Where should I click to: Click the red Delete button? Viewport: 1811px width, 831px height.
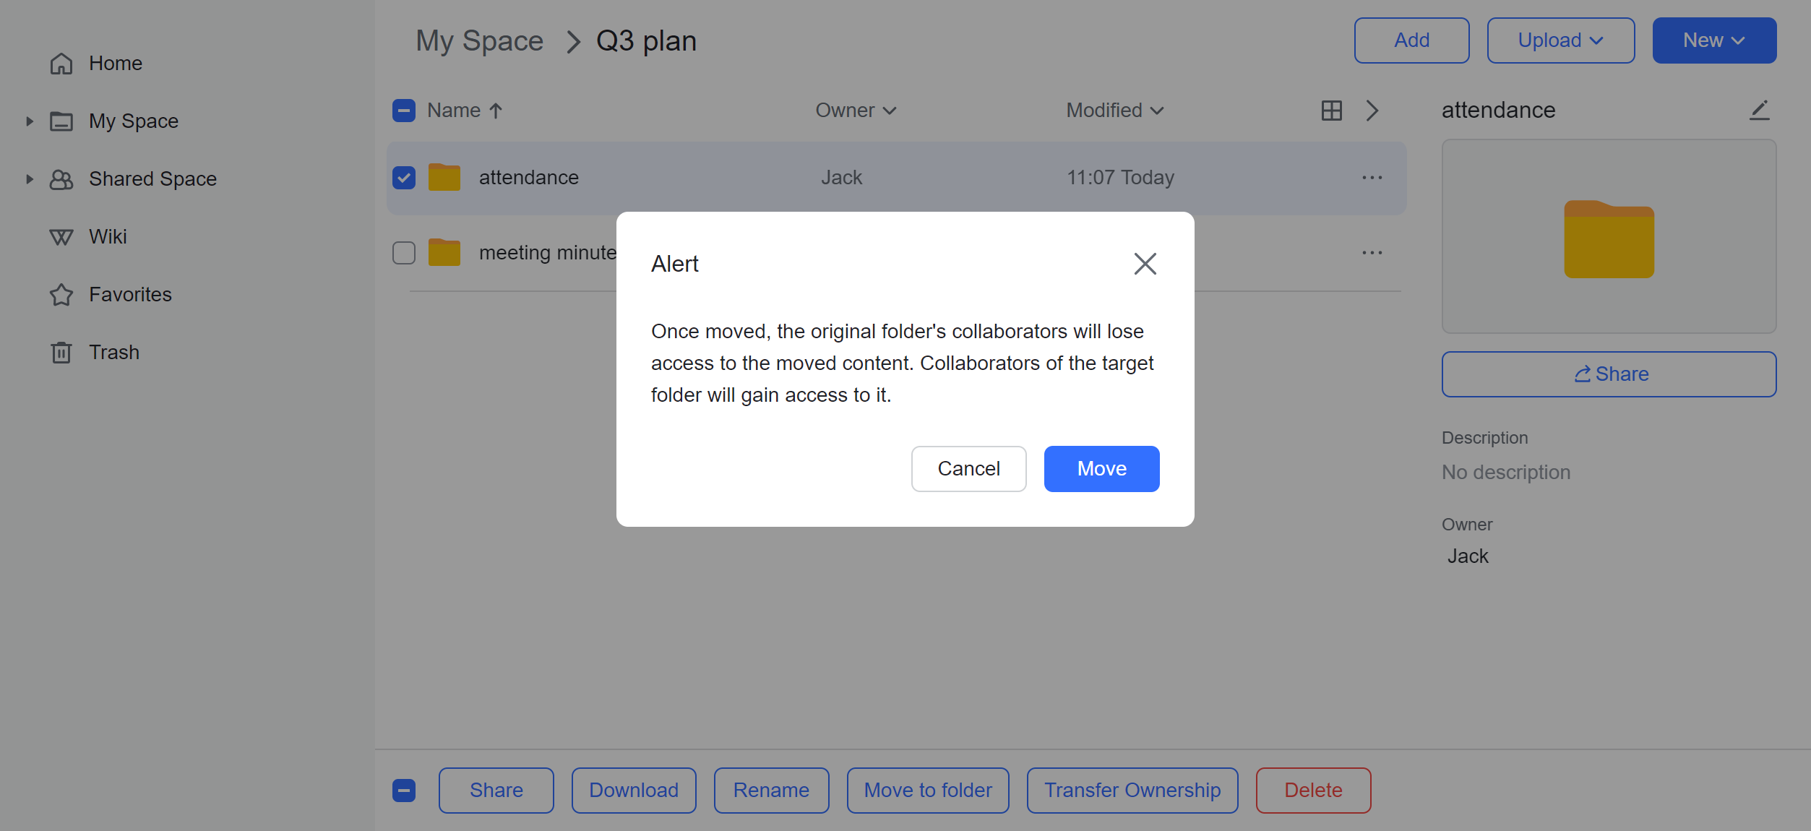1313,791
